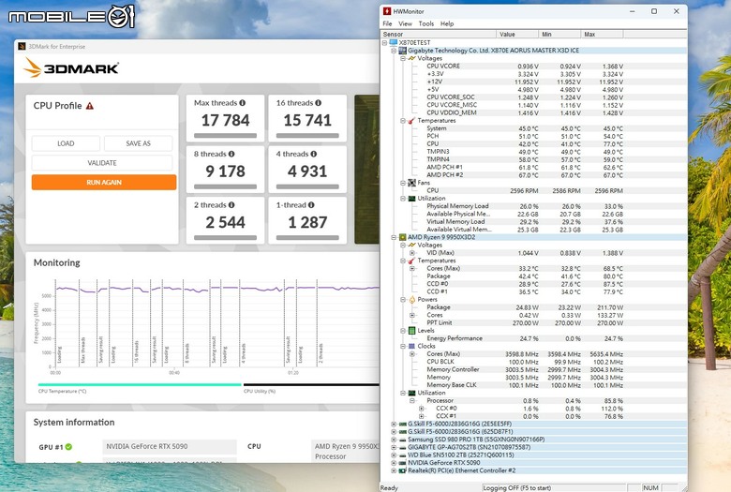Click the Max threads score progress bar

coord(225,136)
